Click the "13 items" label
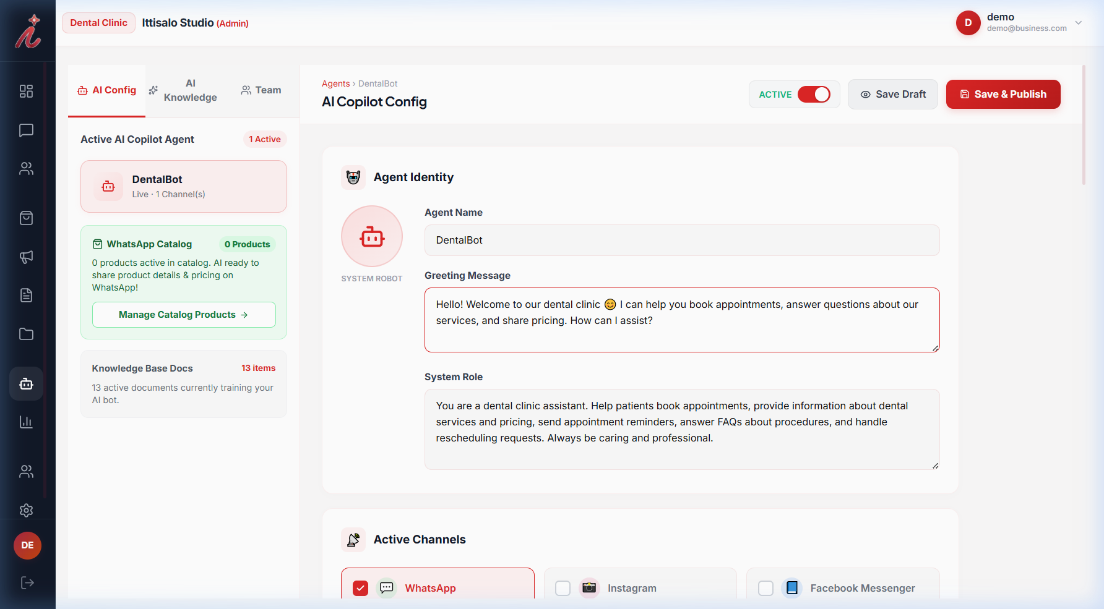 (x=259, y=368)
